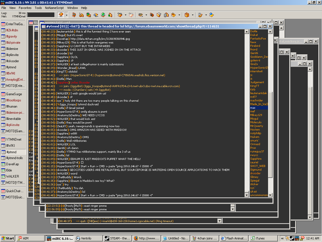Click the green globe toolbar icon
322x242 pixels.
[x=103, y=15]
